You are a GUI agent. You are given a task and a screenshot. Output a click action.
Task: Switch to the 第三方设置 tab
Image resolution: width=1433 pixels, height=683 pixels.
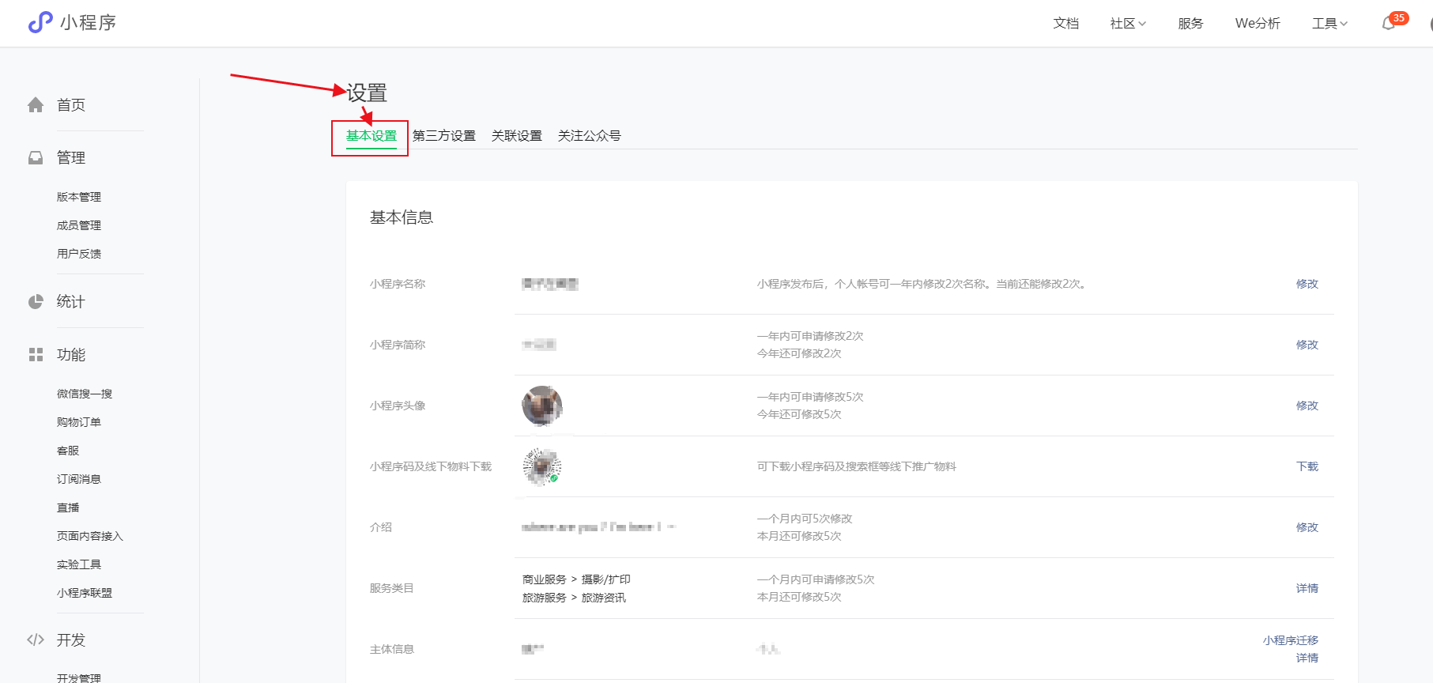(444, 136)
